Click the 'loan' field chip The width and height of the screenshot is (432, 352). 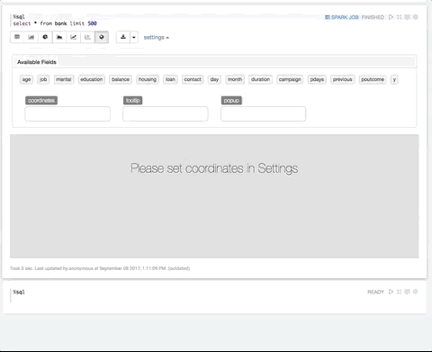(x=170, y=79)
